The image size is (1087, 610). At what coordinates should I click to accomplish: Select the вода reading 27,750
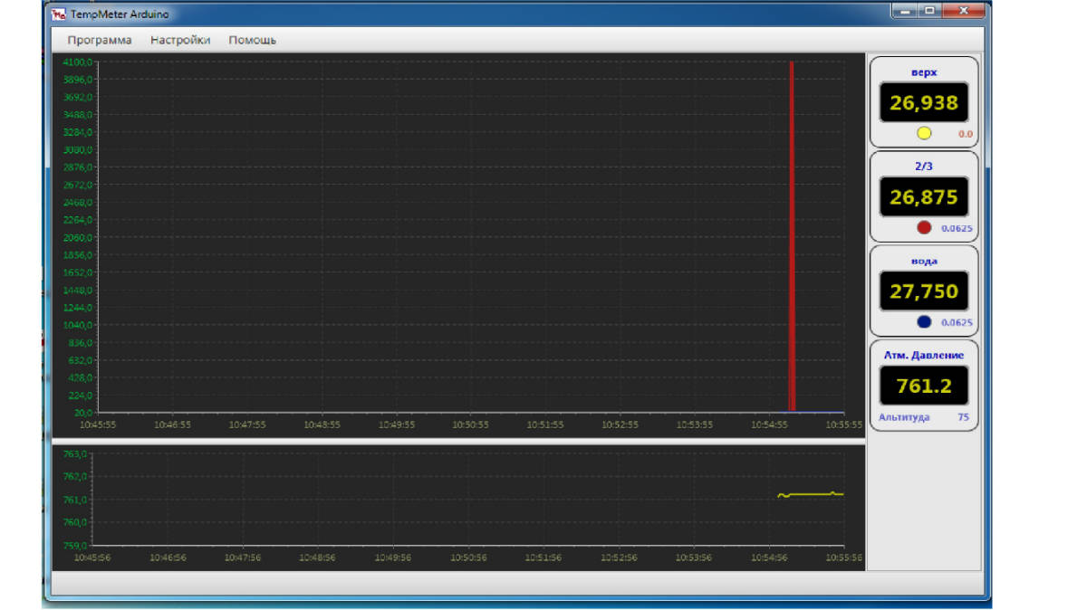click(x=924, y=291)
